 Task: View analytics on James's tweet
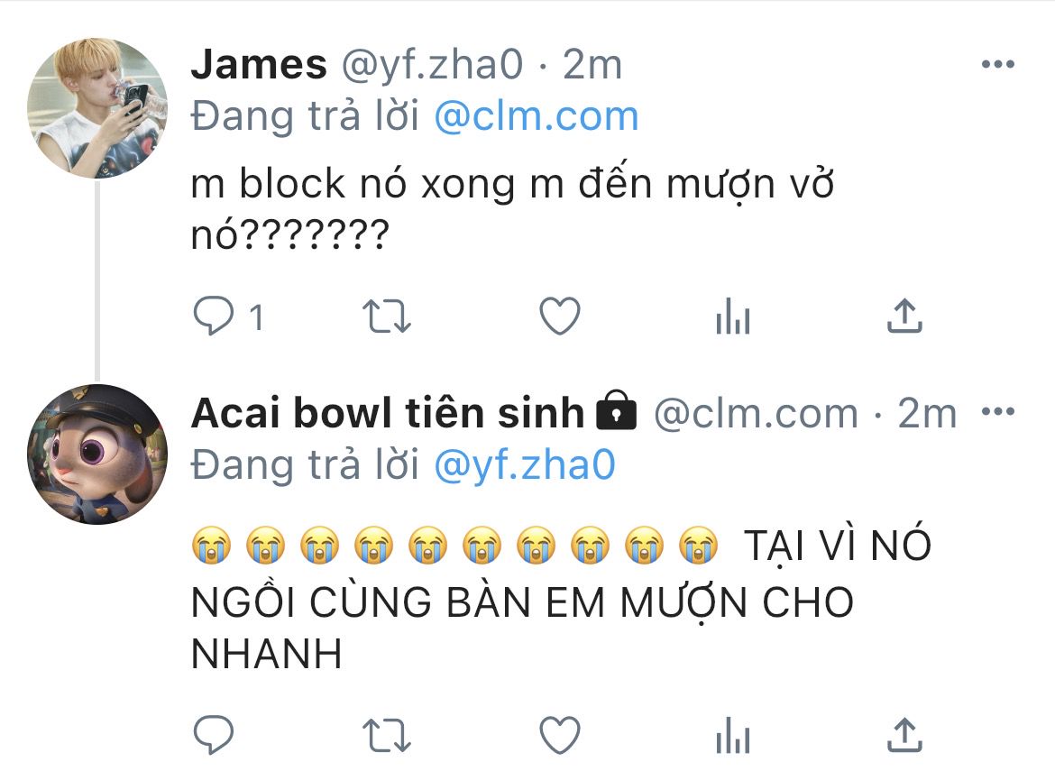[733, 317]
